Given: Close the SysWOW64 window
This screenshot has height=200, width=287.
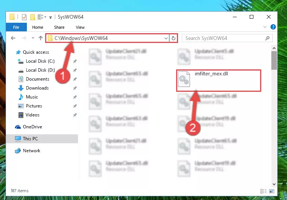Looking at the screenshot, I should 269,17.
